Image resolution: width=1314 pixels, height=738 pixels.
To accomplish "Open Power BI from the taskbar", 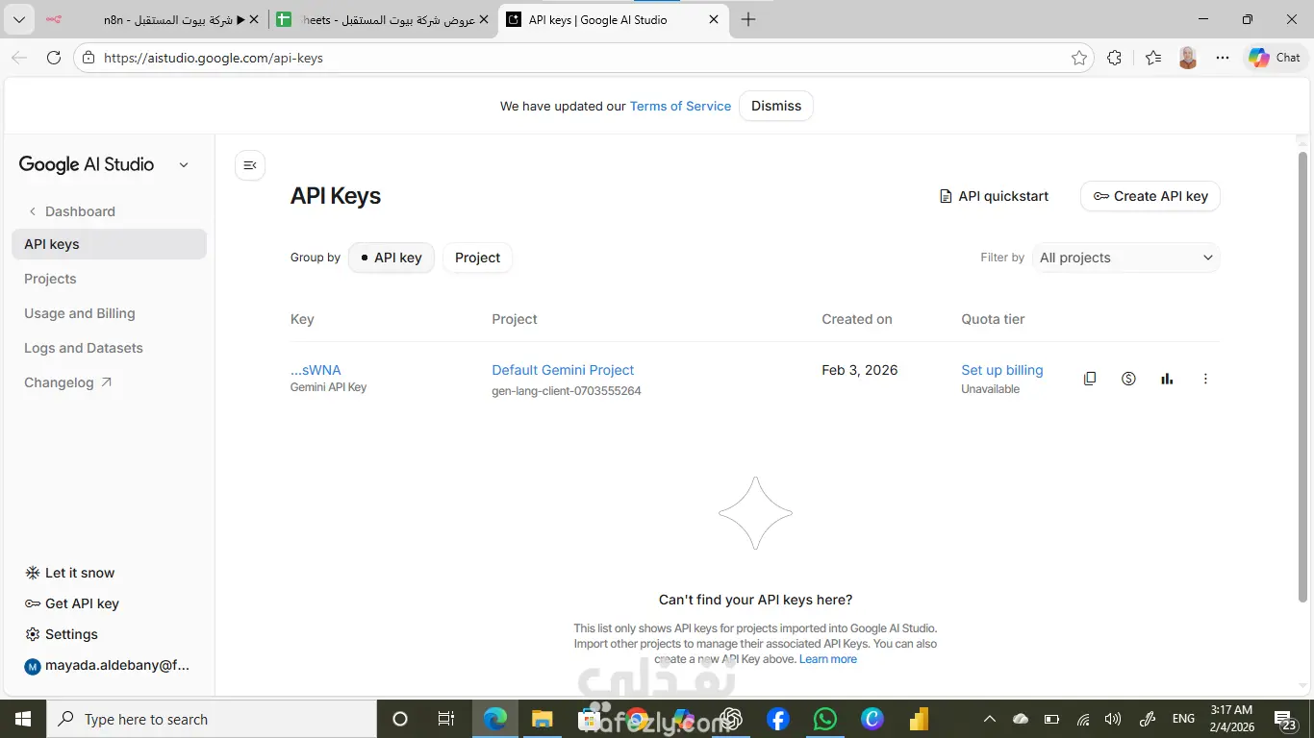I will [920, 719].
